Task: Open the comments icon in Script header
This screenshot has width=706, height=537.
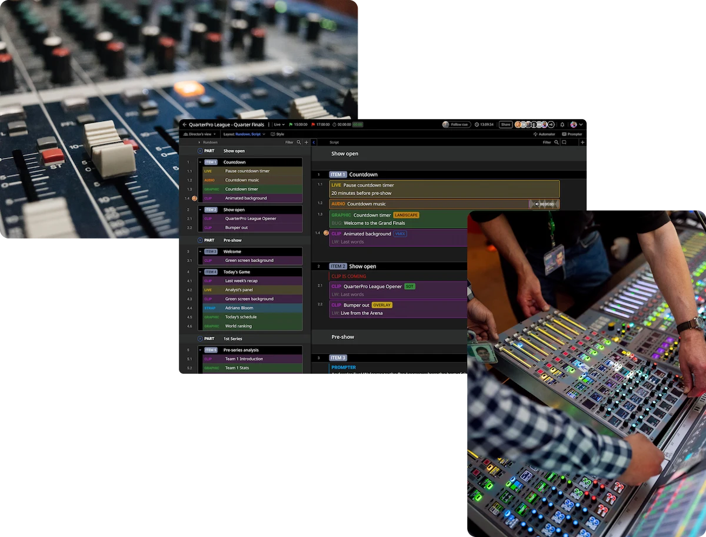Action: 564,142
